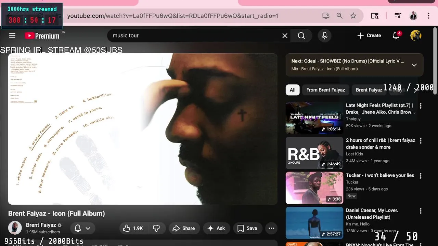
Task: Open options for Daniel Caesar video
Action: click(421, 211)
